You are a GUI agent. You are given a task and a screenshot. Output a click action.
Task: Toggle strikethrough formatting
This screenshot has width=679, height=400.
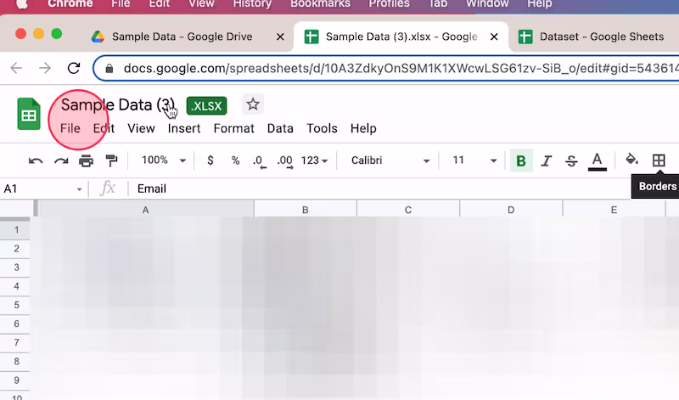tap(571, 161)
